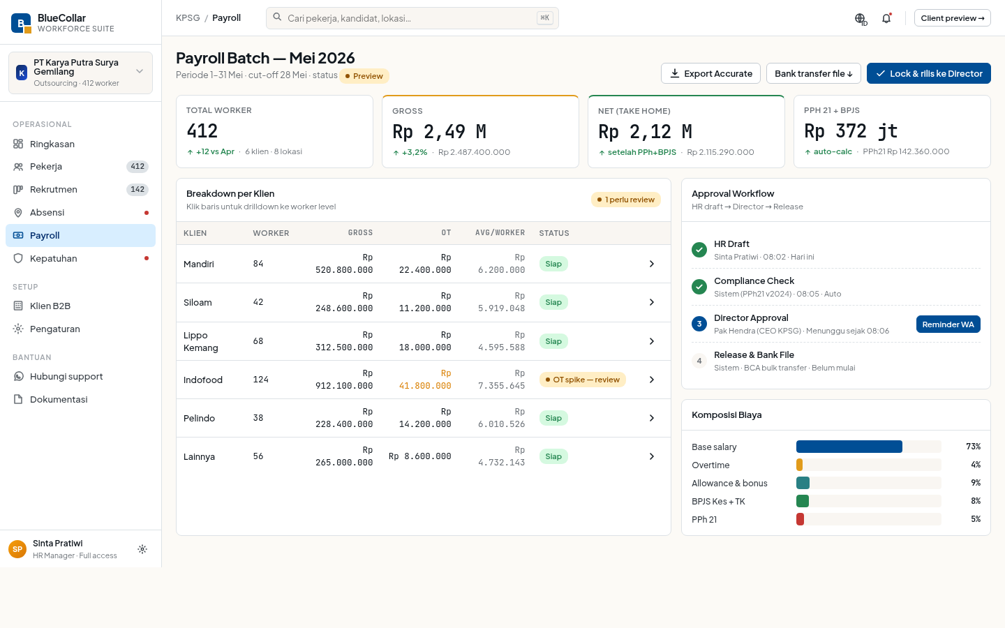This screenshot has height=628, width=1005.
Task: Click the Director Approval step 3 badge
Action: pyautogui.click(x=699, y=324)
